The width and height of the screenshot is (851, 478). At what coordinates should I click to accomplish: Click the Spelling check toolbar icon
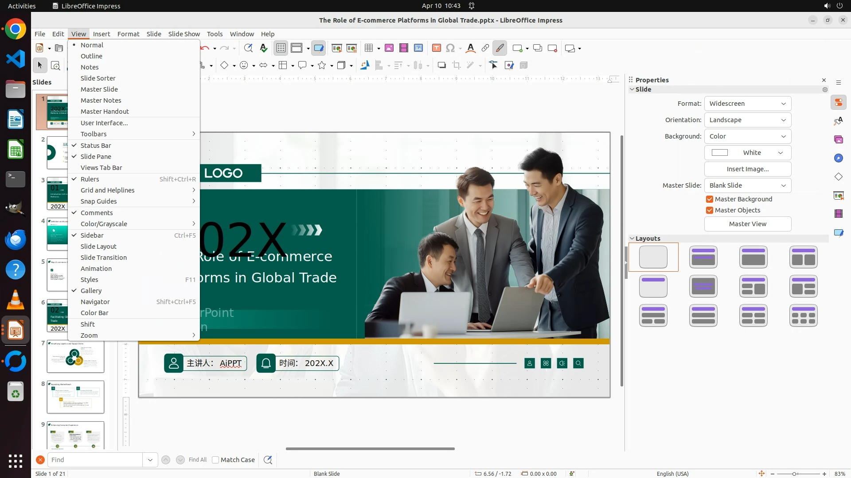click(x=264, y=48)
